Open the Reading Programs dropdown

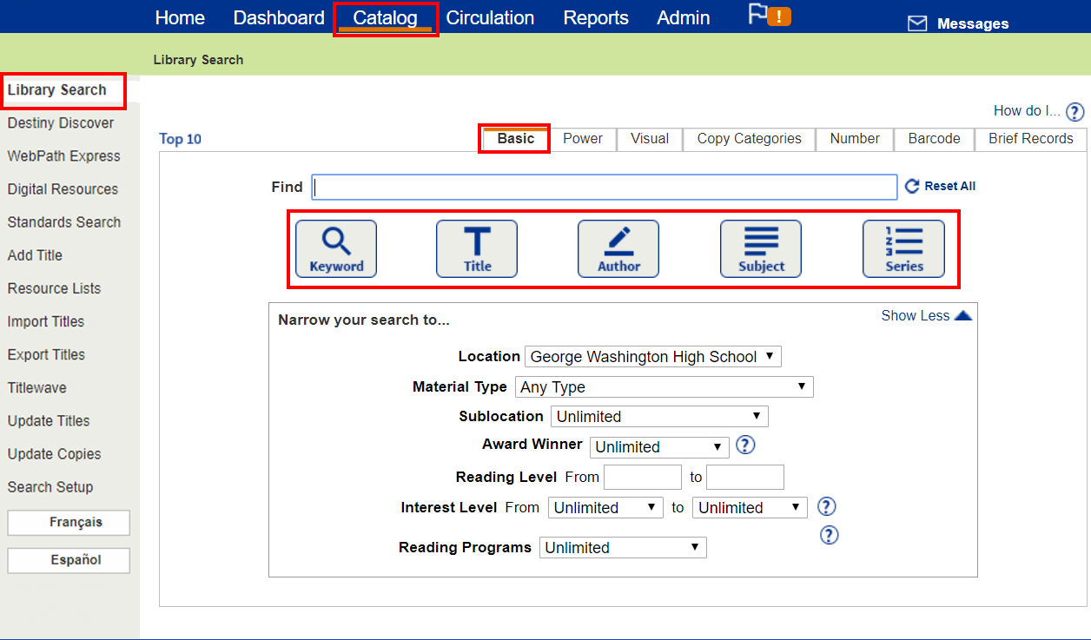pos(623,548)
